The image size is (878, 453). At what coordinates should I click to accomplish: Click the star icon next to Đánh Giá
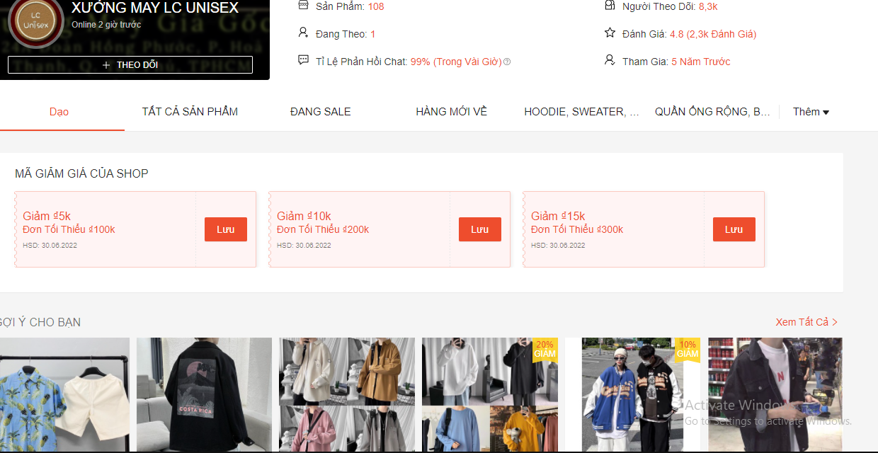(x=609, y=32)
